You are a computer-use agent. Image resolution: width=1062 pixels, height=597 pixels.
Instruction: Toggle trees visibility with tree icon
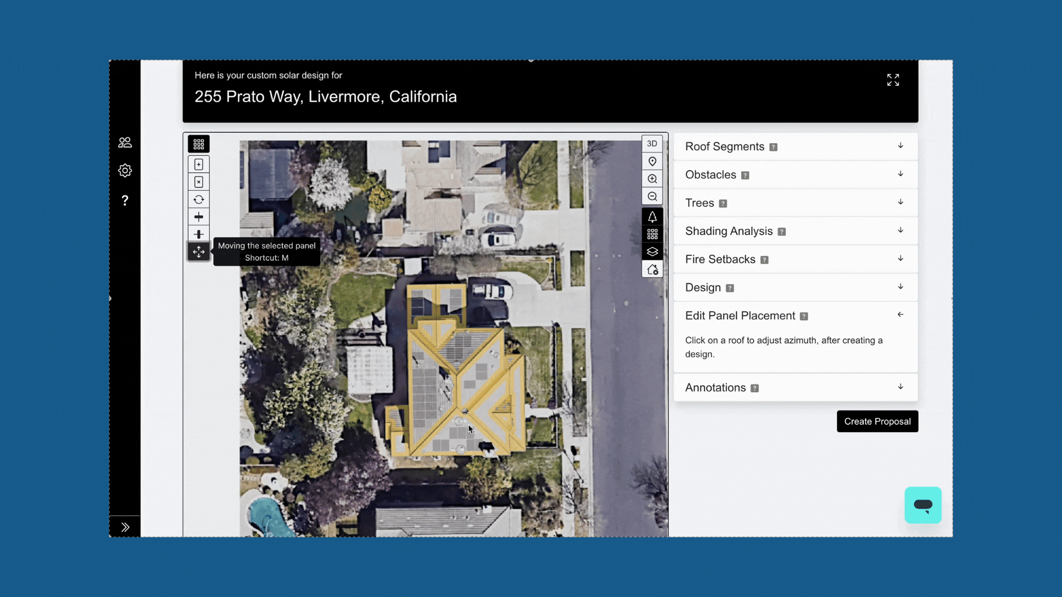[x=652, y=217]
